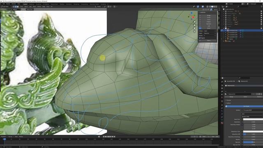Enable face select mode
Image resolution: width=263 pixels, height=148 pixels.
pos(18,7)
